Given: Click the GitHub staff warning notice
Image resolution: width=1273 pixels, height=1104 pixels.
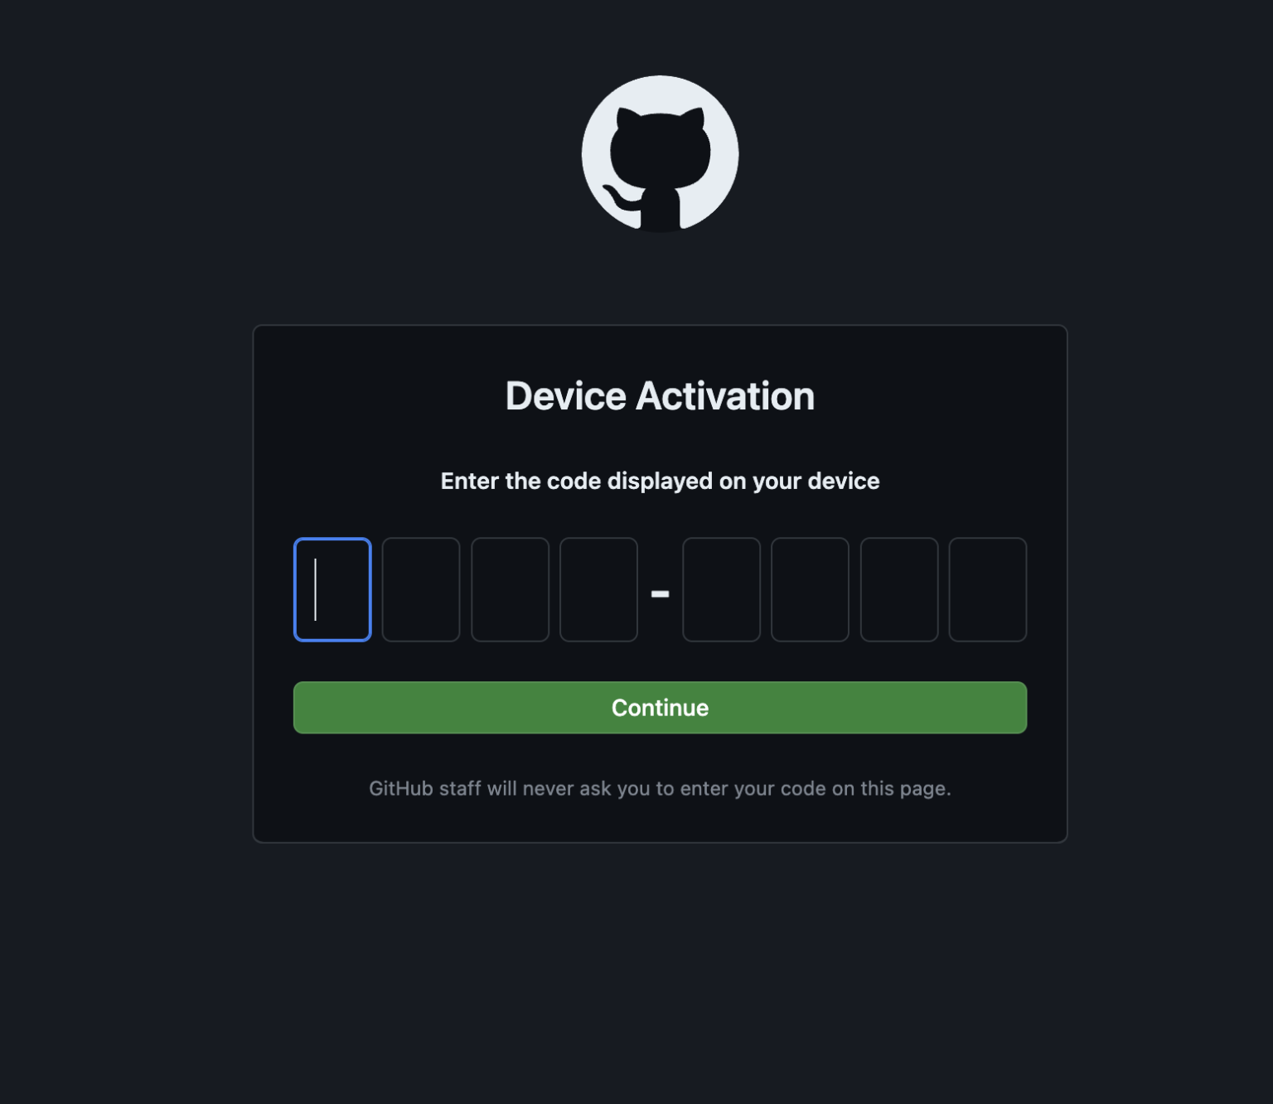Looking at the screenshot, I should (x=660, y=788).
